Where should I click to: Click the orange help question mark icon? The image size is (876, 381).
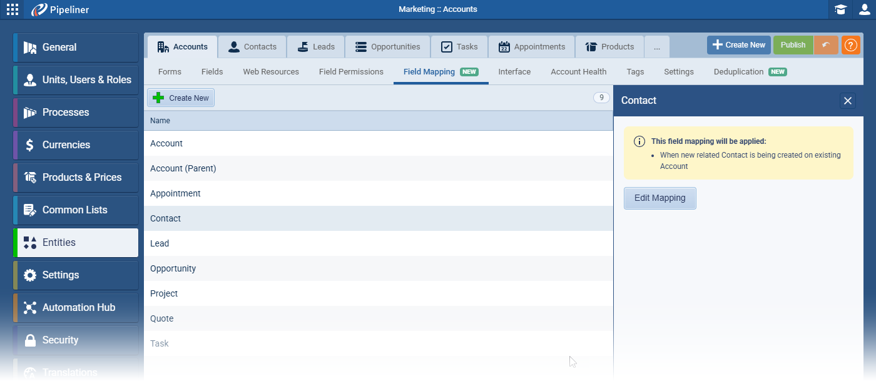coord(850,46)
